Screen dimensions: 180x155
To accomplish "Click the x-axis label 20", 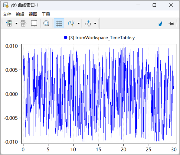I will click(123, 150).
